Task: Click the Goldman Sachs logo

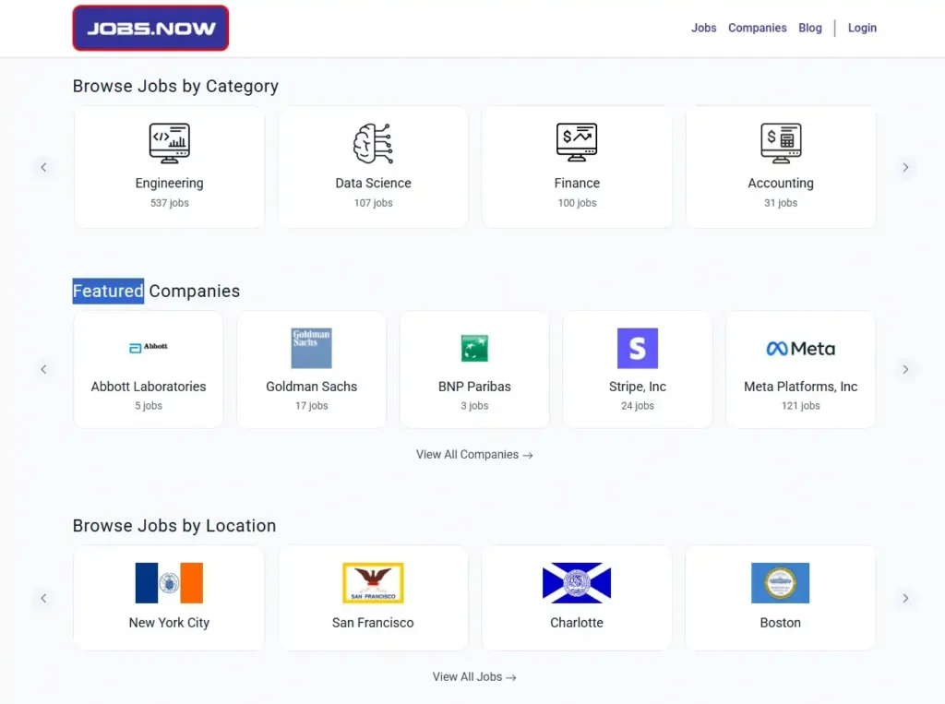Action: (312, 349)
